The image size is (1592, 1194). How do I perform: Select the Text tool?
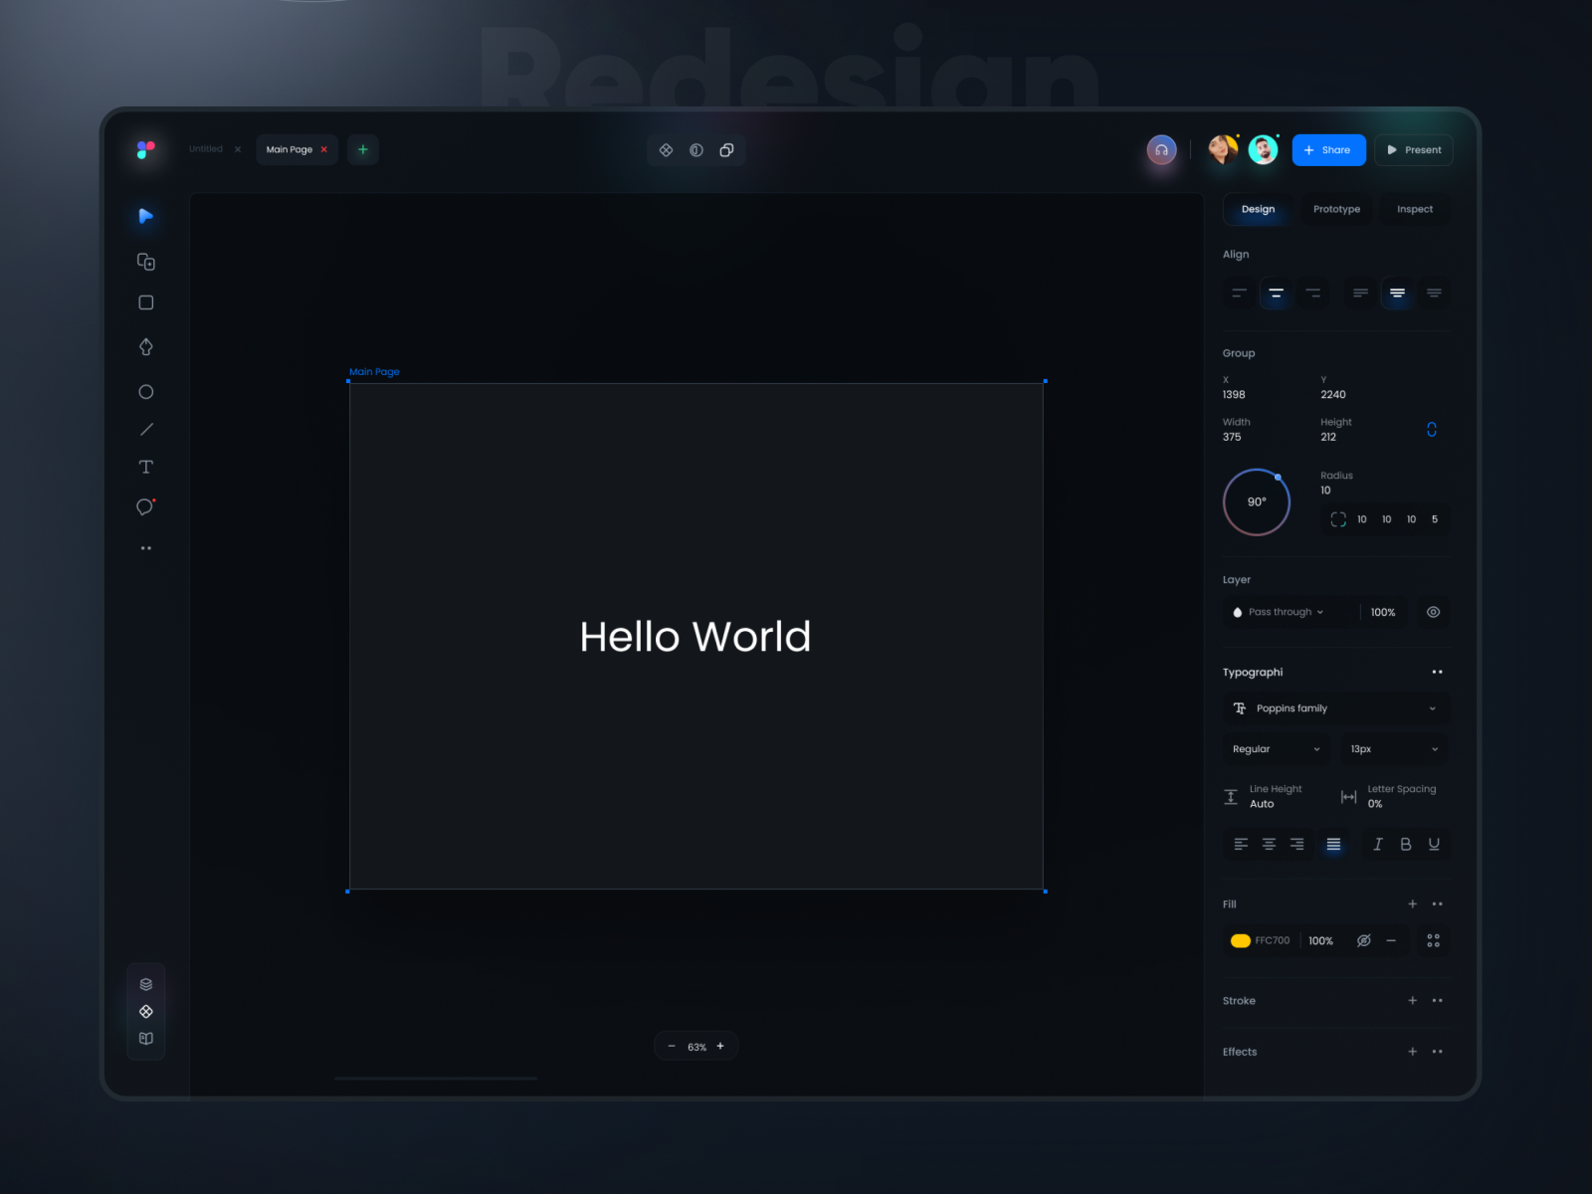point(145,466)
